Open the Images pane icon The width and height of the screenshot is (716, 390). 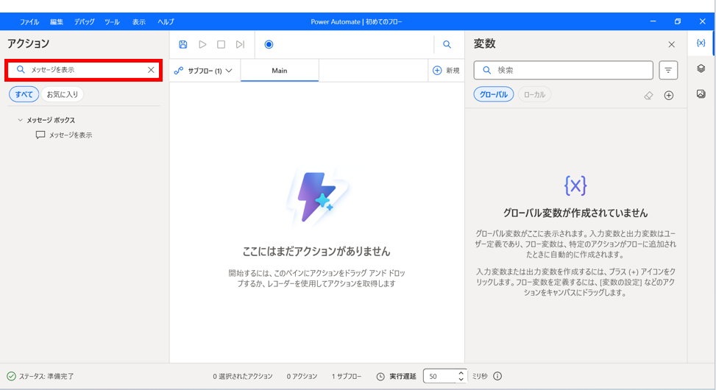(701, 94)
